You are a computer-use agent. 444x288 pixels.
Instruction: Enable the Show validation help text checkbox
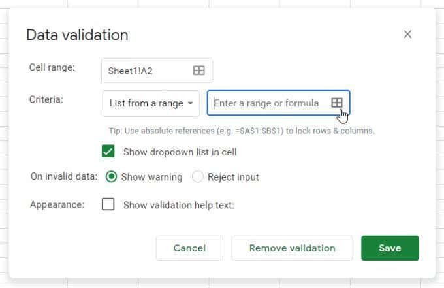pyautogui.click(x=108, y=204)
